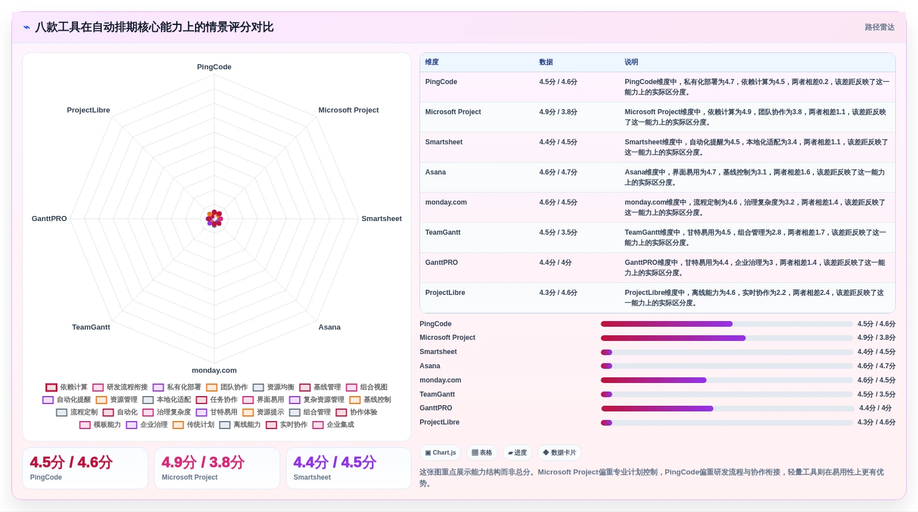Image resolution: width=918 pixels, height=512 pixels.
Task: Click the ProjectLibre axis label on radar
Action: pos(88,110)
